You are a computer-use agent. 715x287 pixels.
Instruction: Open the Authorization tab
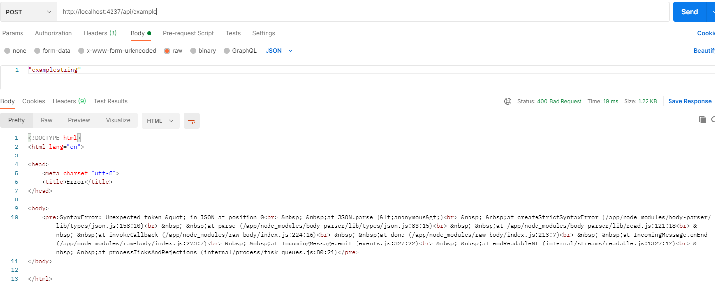pyautogui.click(x=53, y=33)
